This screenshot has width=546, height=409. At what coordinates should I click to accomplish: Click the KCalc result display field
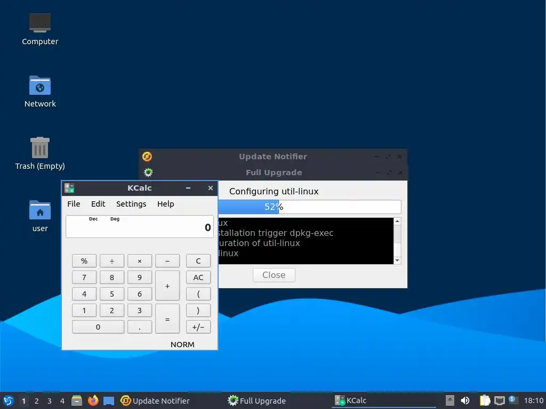139,227
